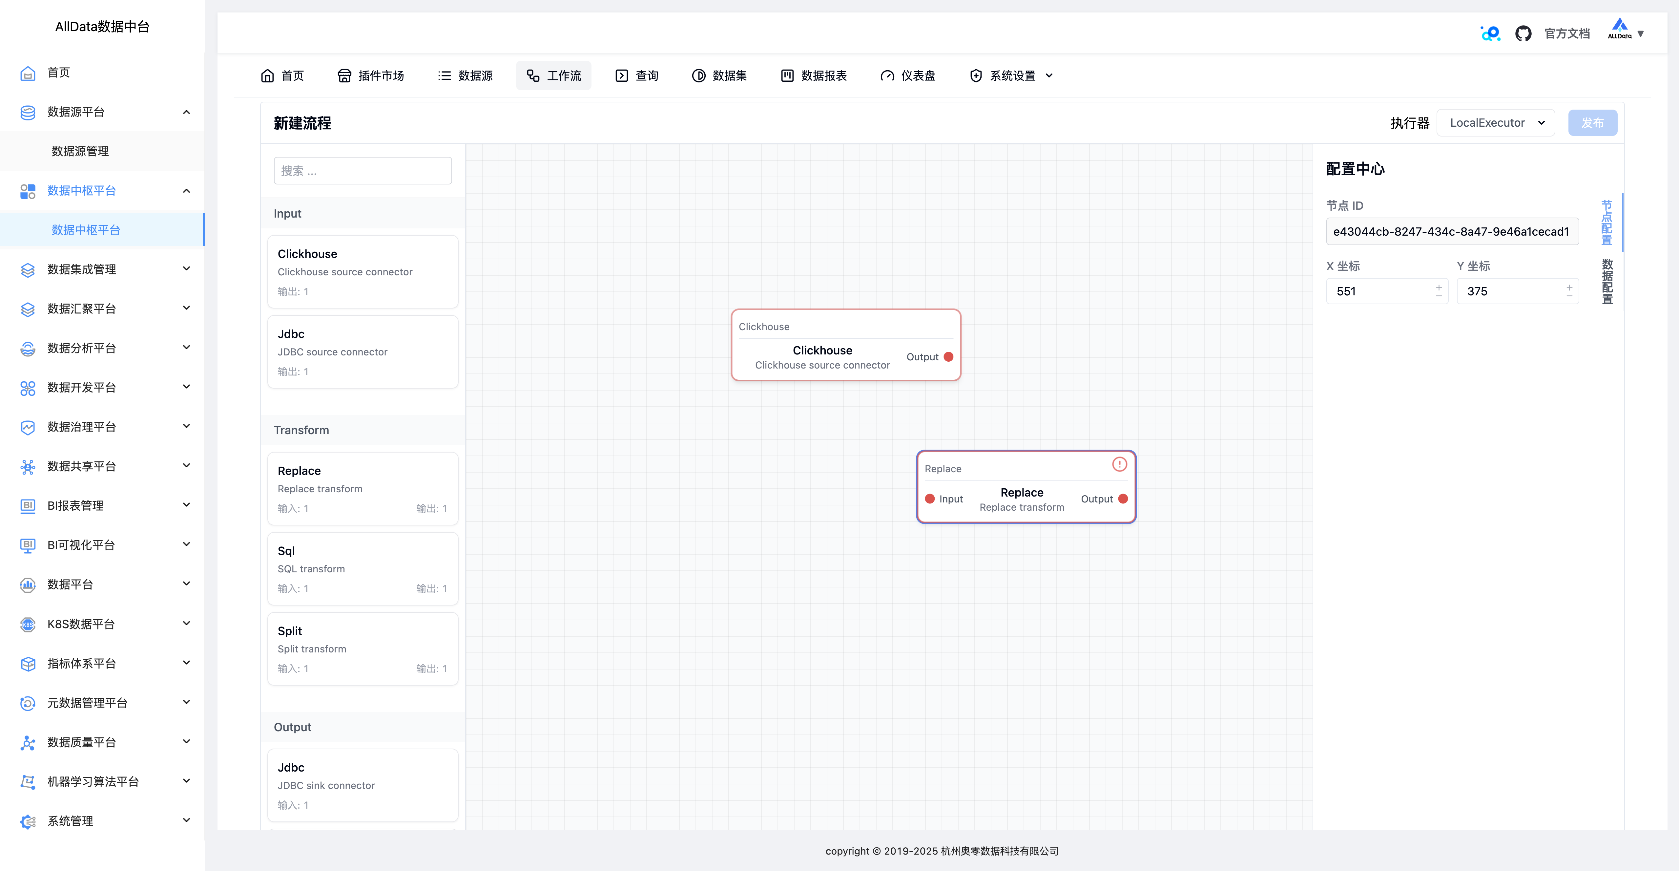
Task: Select the Split transform card
Action: coord(363,649)
